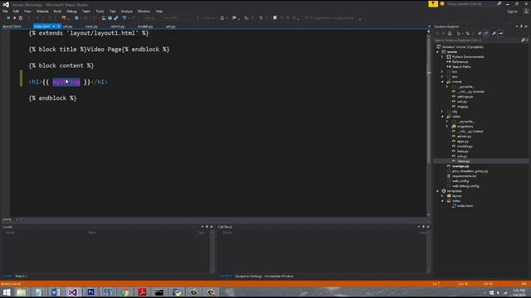Screen dimensions: 531x298
Task: Expand the bin folder
Action: [x=442, y=72]
